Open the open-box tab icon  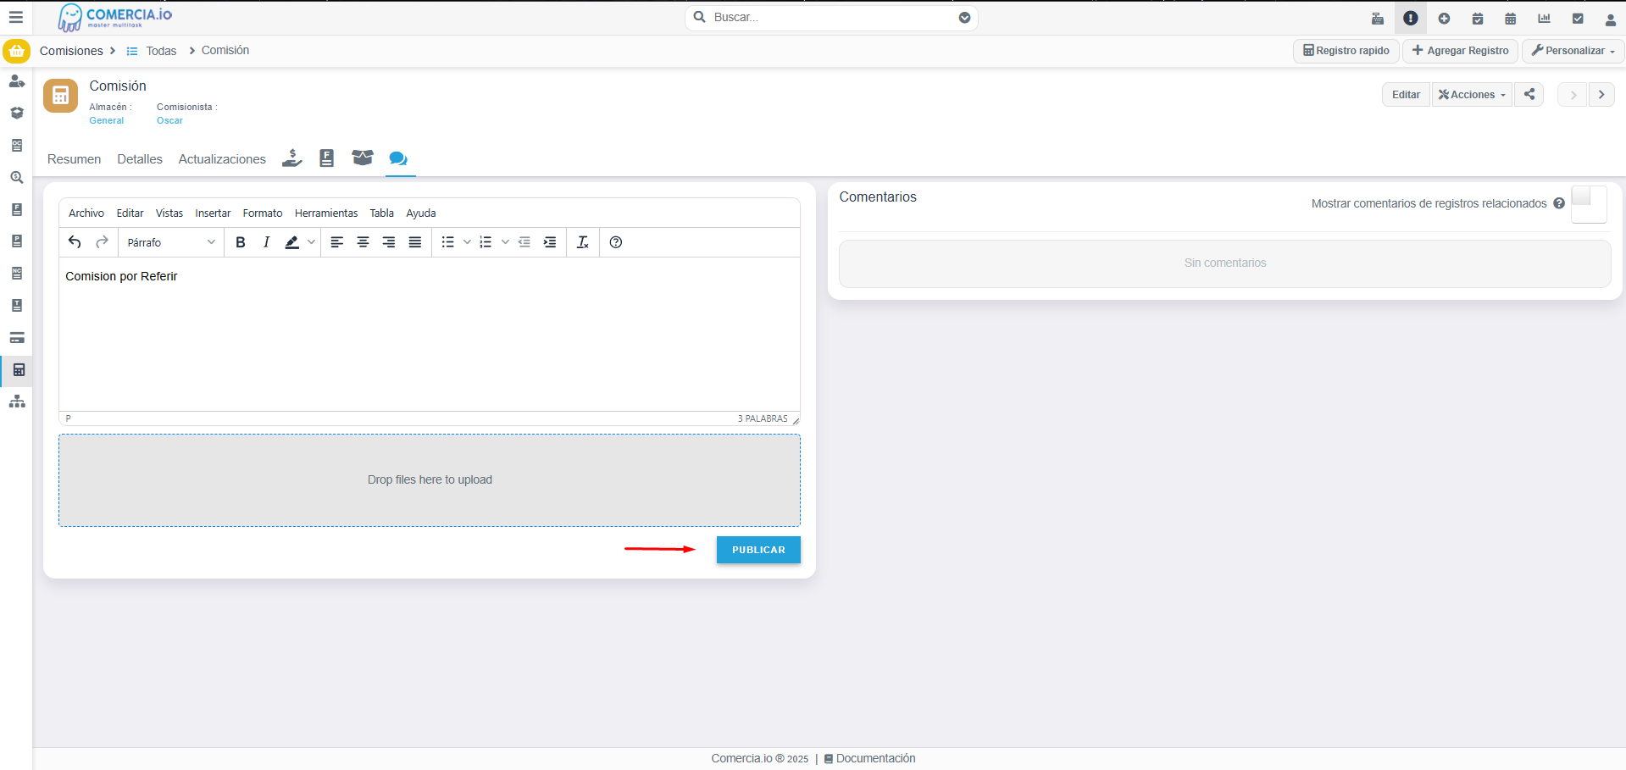(x=363, y=158)
